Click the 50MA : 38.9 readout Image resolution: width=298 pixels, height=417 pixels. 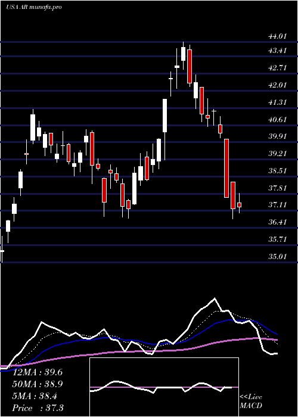point(38,384)
